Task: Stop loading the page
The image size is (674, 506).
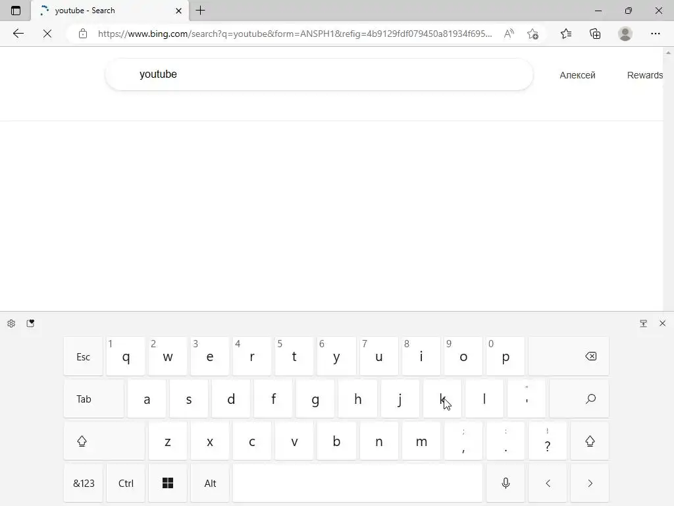Action: coord(47,34)
